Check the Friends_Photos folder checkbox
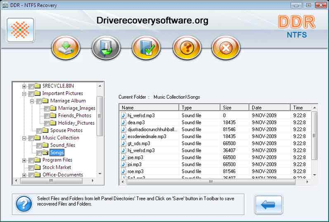This screenshot has height=222, width=329. point(47,116)
